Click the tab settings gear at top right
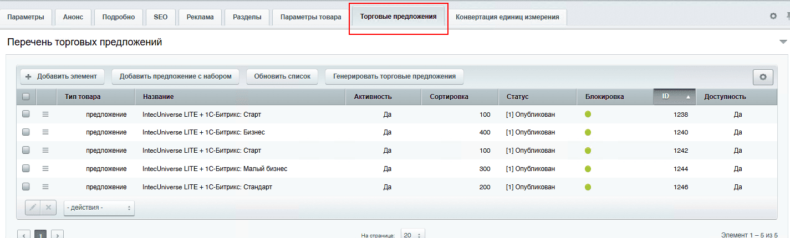 pyautogui.click(x=773, y=17)
